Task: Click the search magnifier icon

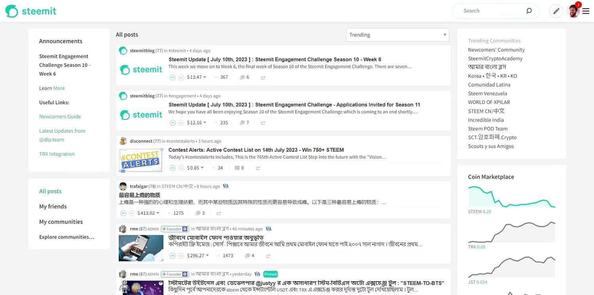Action: pos(529,11)
